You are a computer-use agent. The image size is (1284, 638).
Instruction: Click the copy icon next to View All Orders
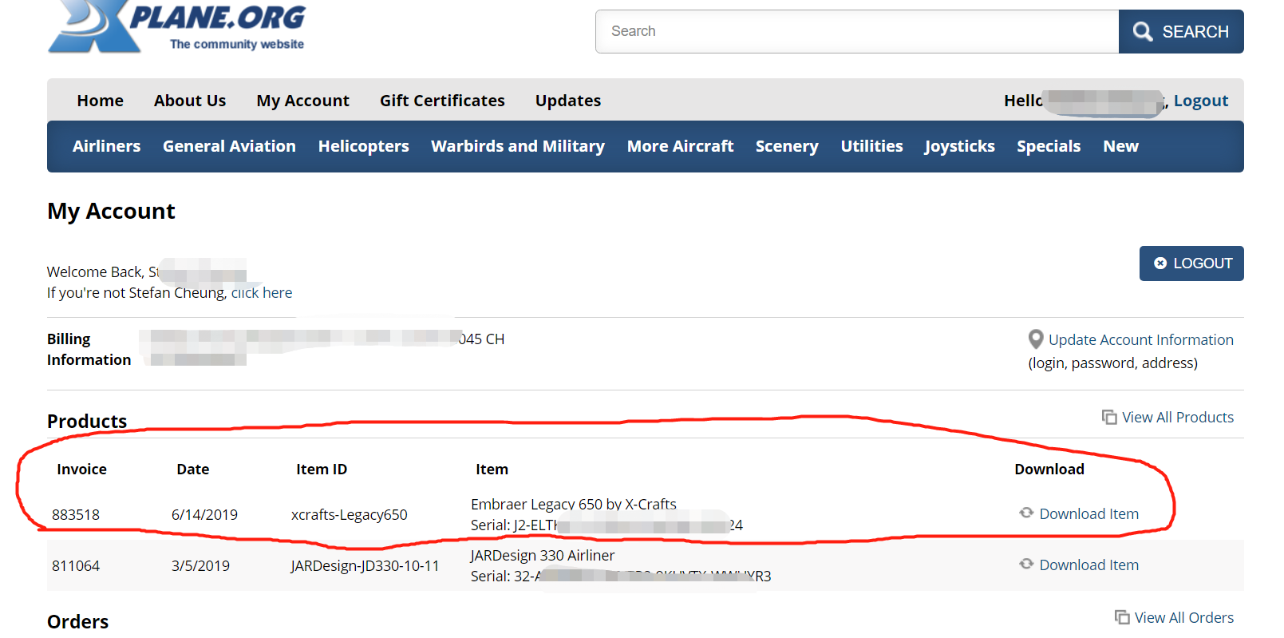tap(1122, 617)
